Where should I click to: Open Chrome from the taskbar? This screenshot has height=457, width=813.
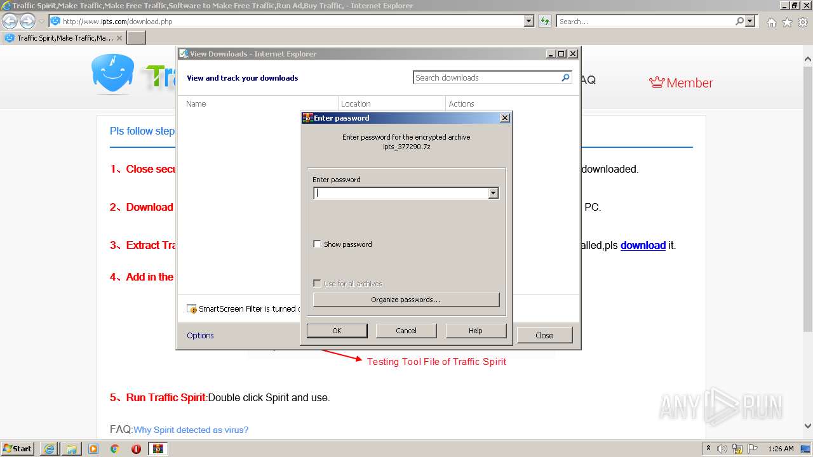click(114, 449)
